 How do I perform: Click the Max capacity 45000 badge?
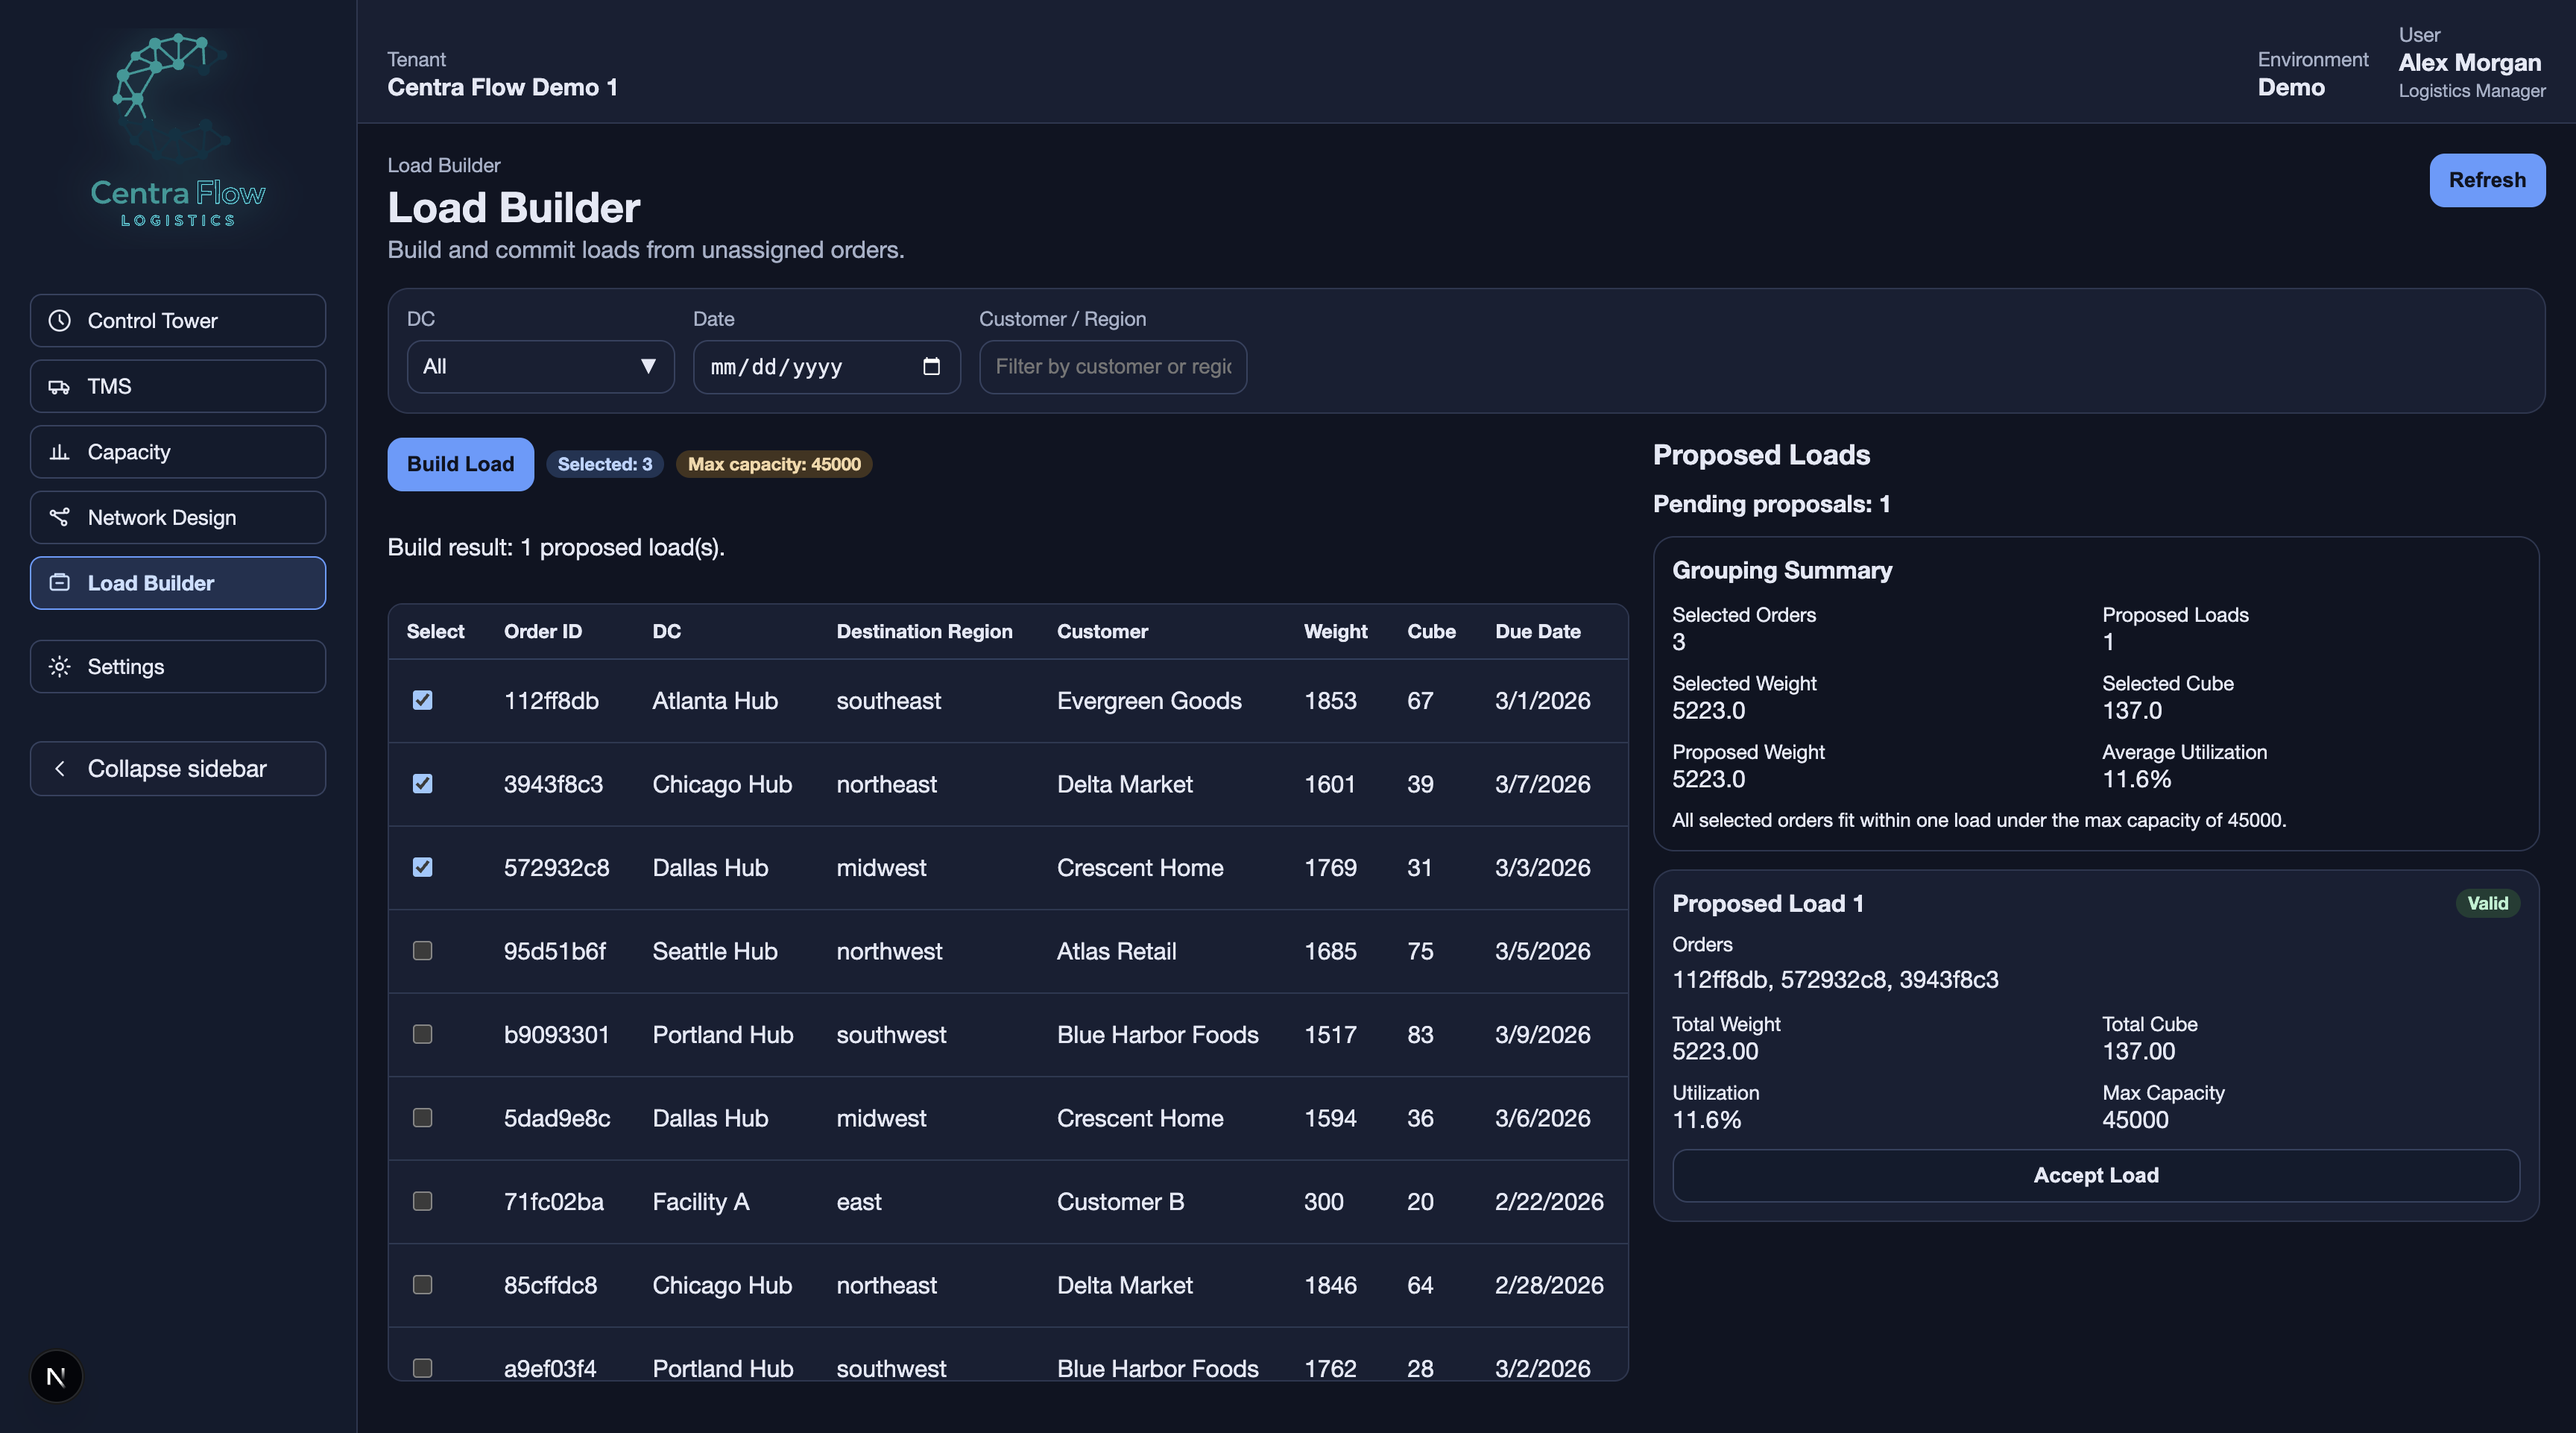(774, 464)
